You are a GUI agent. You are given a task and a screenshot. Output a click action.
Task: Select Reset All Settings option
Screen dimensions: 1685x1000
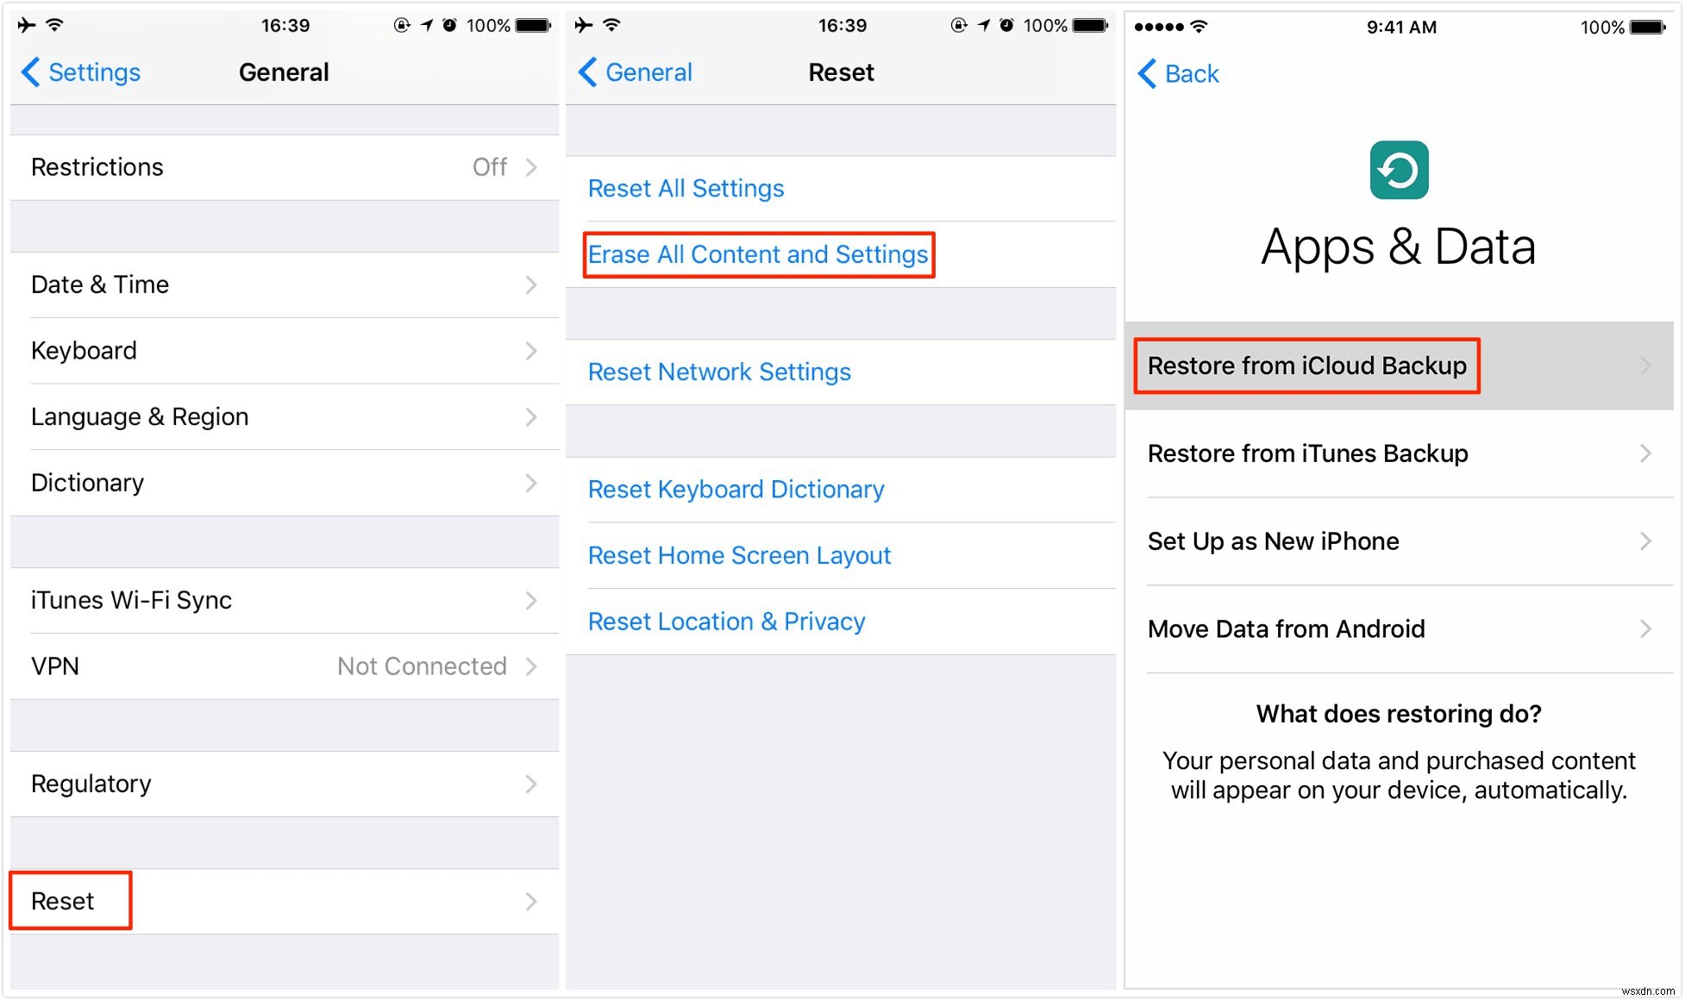[x=687, y=188]
